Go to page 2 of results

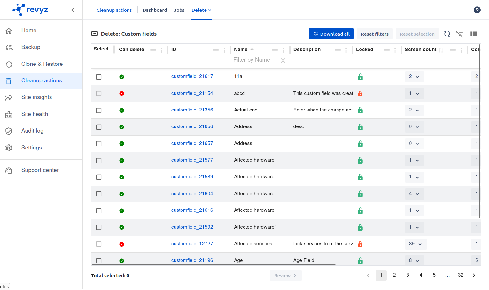click(x=394, y=275)
